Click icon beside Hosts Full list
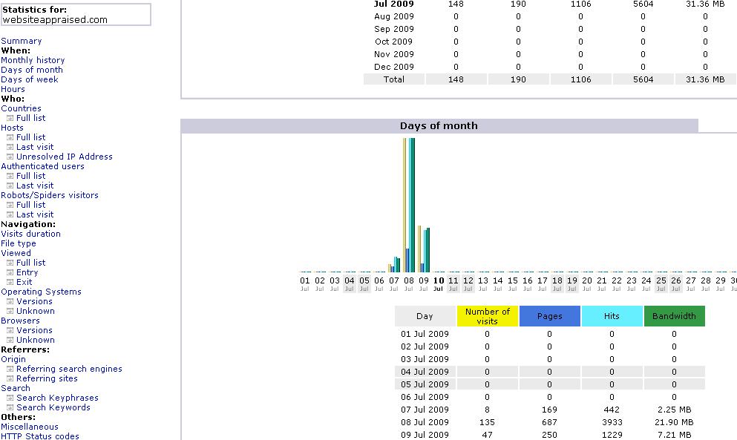The width and height of the screenshot is (737, 440). 10,137
